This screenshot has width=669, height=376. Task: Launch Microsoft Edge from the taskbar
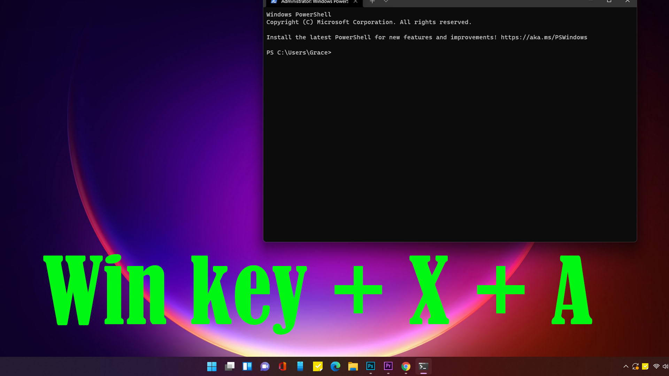[335, 366]
